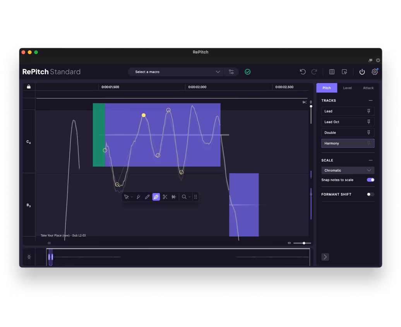401x327 pixels.
Task: Disable Snap notes to scale
Action: [x=370, y=180]
